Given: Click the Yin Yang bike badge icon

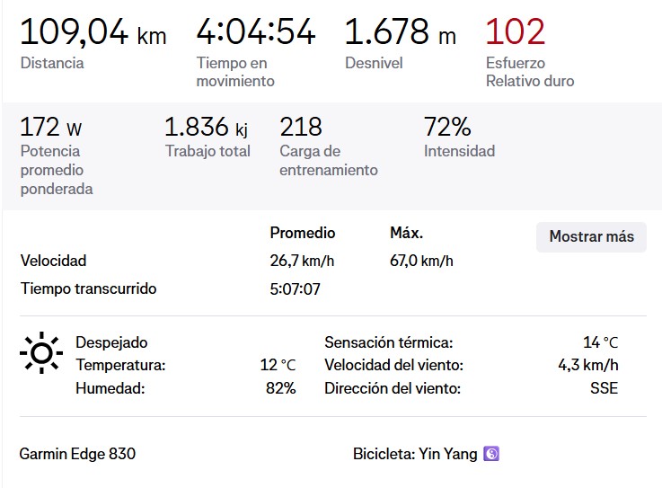Looking at the screenshot, I should (x=491, y=454).
